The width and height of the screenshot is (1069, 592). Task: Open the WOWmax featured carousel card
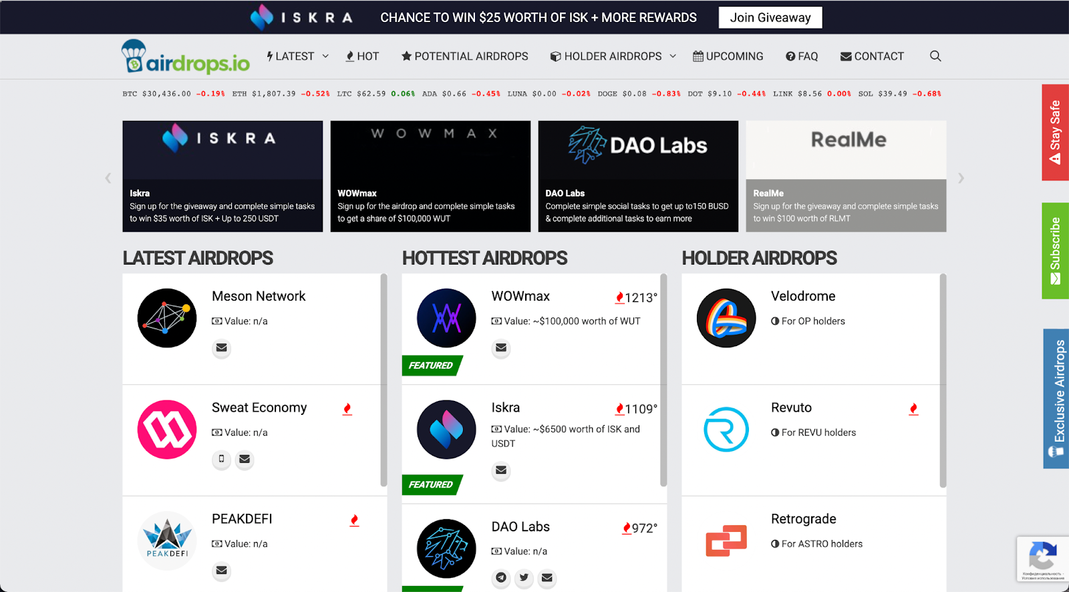tap(430, 176)
